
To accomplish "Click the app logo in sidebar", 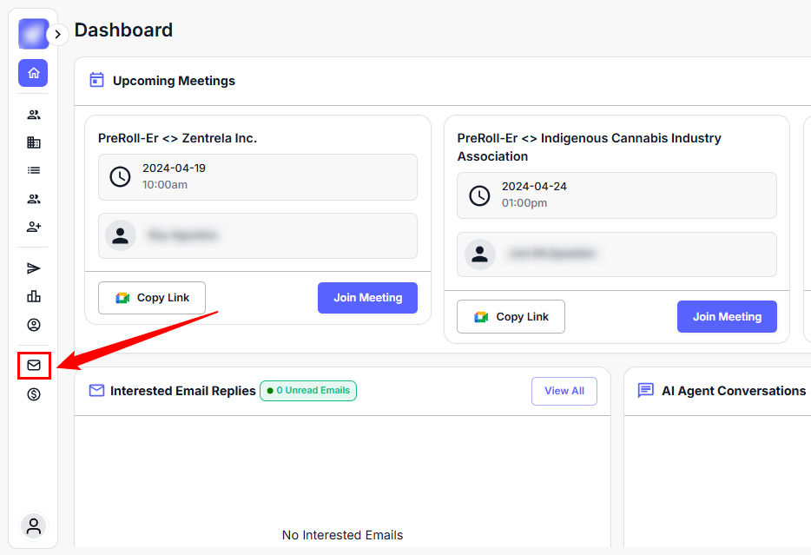I will 33,34.
